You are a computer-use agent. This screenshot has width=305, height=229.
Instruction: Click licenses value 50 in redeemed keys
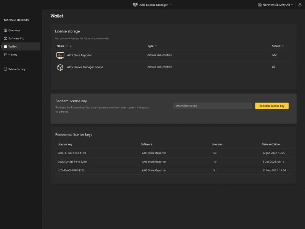pos(215,153)
